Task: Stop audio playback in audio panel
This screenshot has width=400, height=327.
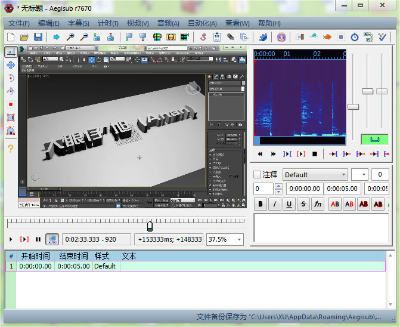Action: coord(315,154)
